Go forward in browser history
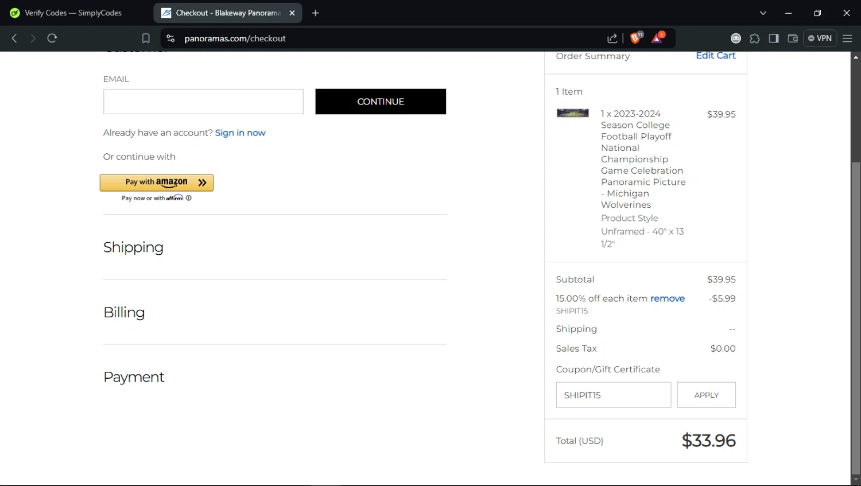 coord(33,38)
